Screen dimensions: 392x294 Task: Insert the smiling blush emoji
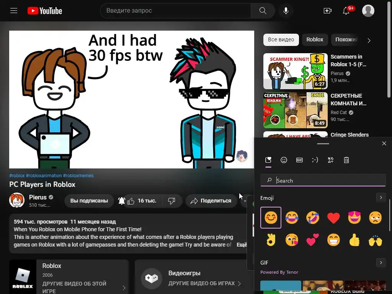(271, 217)
